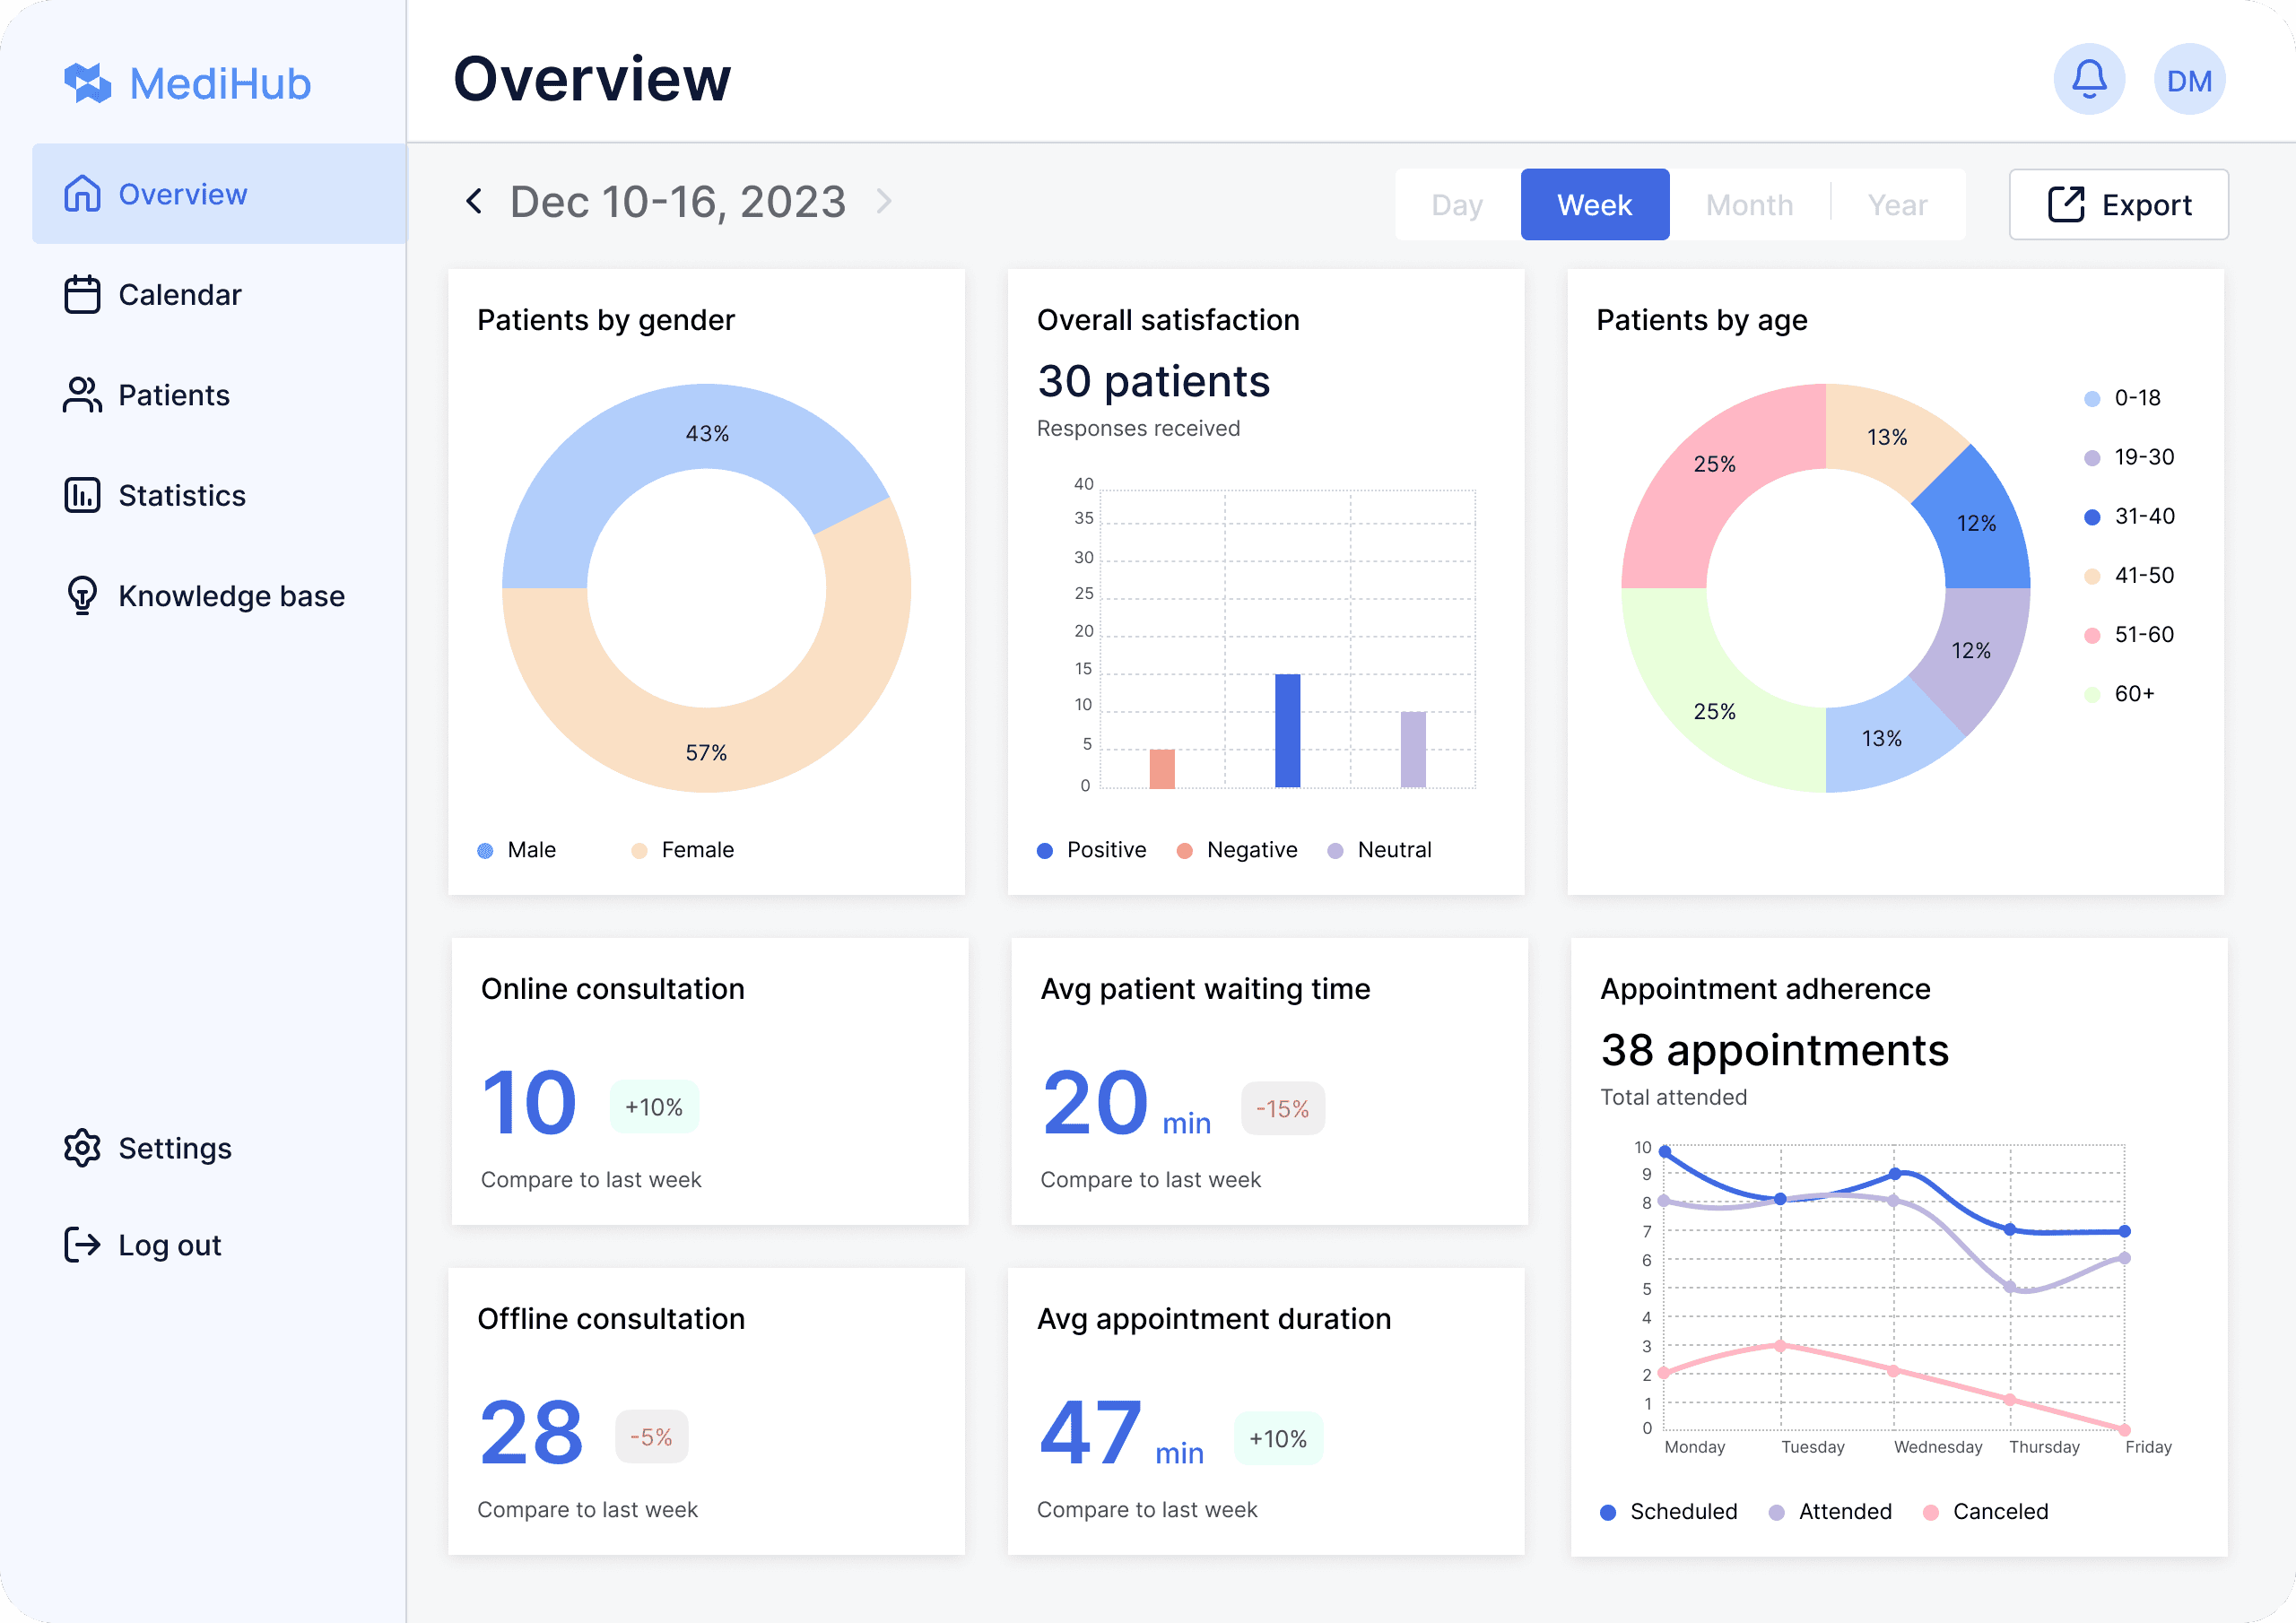
Task: Go to the previous week with left chevron
Action: point(474,202)
